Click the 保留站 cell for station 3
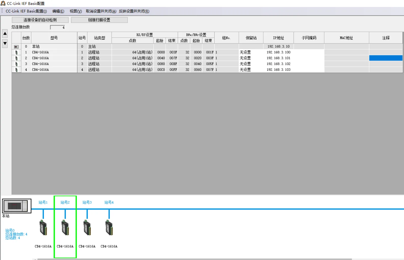Screen dimensions: 404x260 251,64
